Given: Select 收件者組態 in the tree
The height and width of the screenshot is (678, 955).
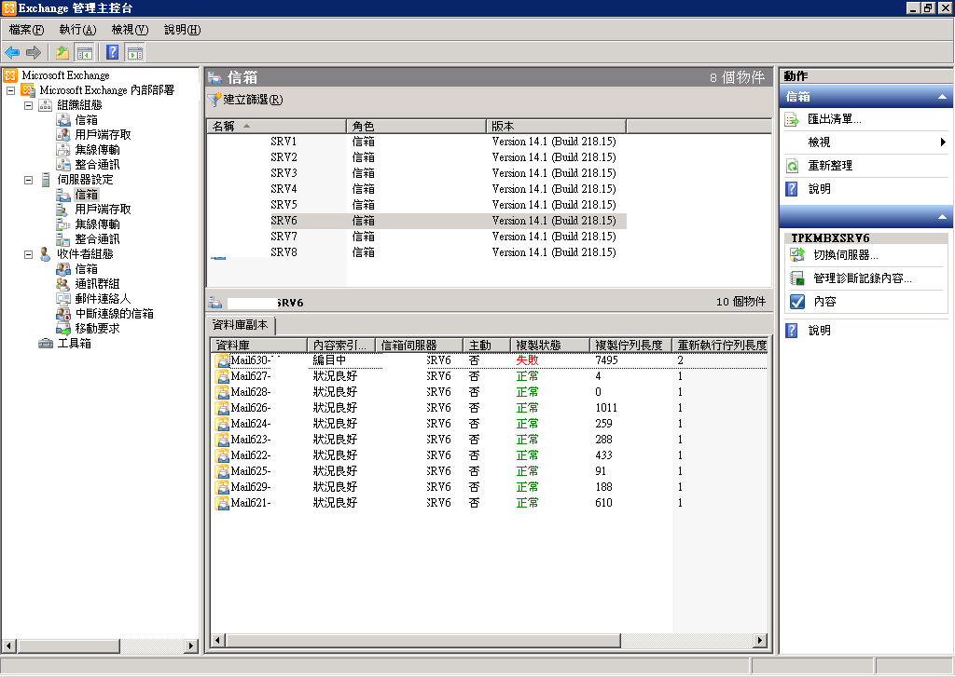Looking at the screenshot, I should tap(85, 253).
